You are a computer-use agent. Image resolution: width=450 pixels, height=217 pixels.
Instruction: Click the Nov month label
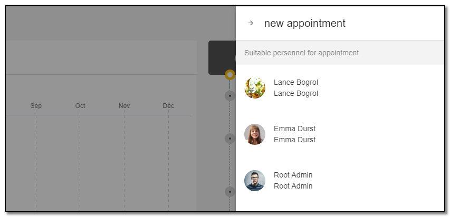pyautogui.click(x=125, y=106)
